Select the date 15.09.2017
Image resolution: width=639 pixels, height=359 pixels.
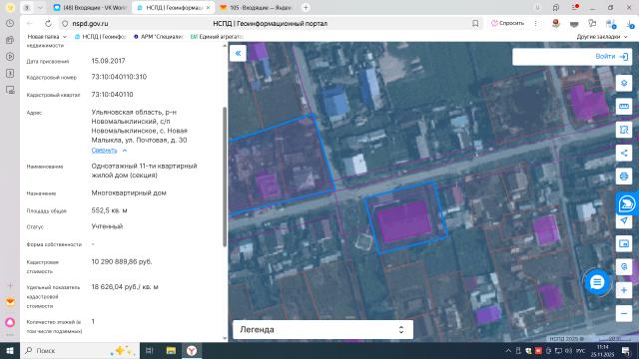pos(108,61)
